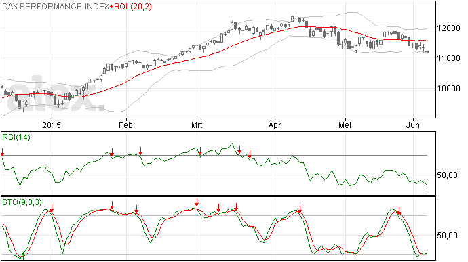Click the 50,00 level label in RSI panel

pyautogui.click(x=447, y=175)
